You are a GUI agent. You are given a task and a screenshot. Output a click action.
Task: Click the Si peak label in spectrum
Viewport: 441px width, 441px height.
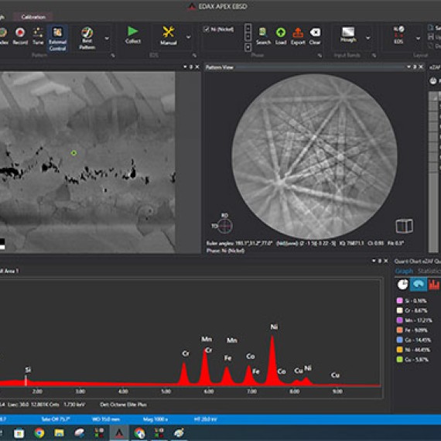[28, 370]
